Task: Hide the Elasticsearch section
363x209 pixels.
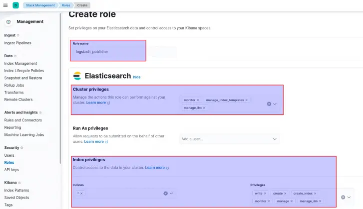Action: tap(137, 77)
